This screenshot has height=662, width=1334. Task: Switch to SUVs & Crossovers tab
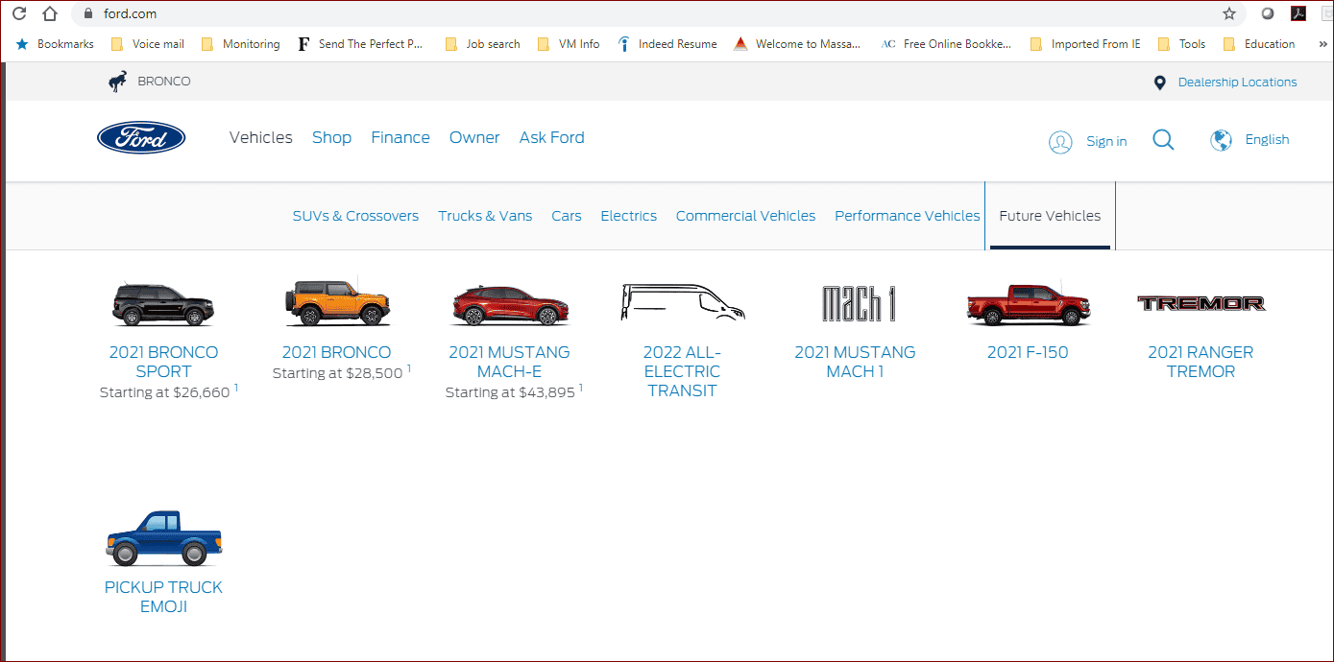click(x=355, y=216)
